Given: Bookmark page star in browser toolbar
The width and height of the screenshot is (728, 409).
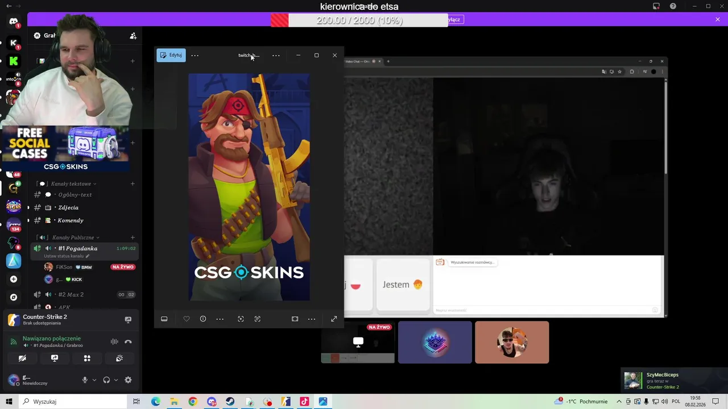Looking at the screenshot, I should tap(620, 72).
